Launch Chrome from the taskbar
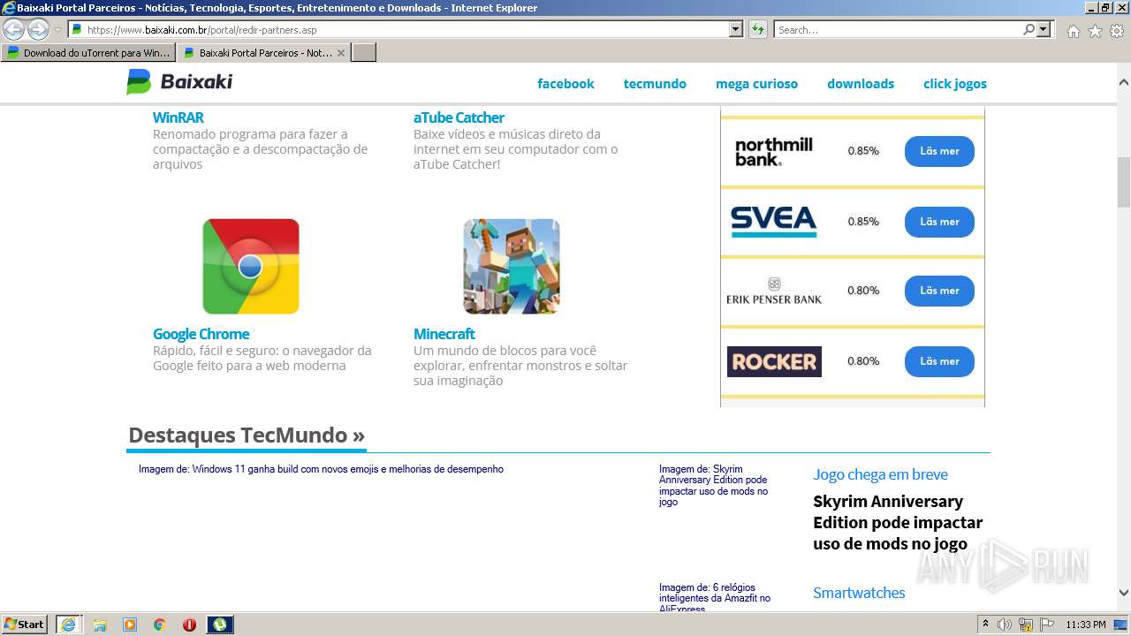 click(x=160, y=625)
